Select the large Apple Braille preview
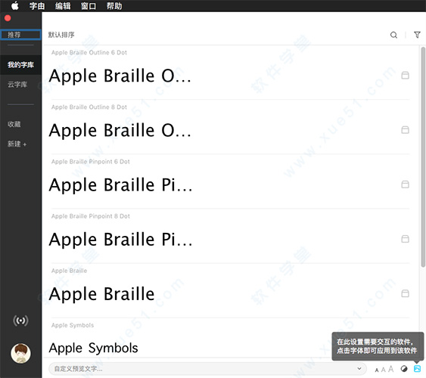 click(102, 294)
